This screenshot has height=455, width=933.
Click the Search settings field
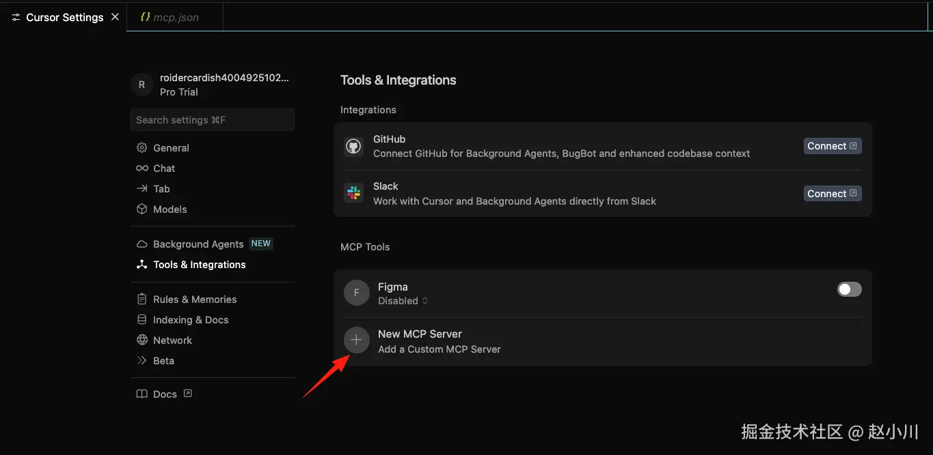click(x=212, y=120)
